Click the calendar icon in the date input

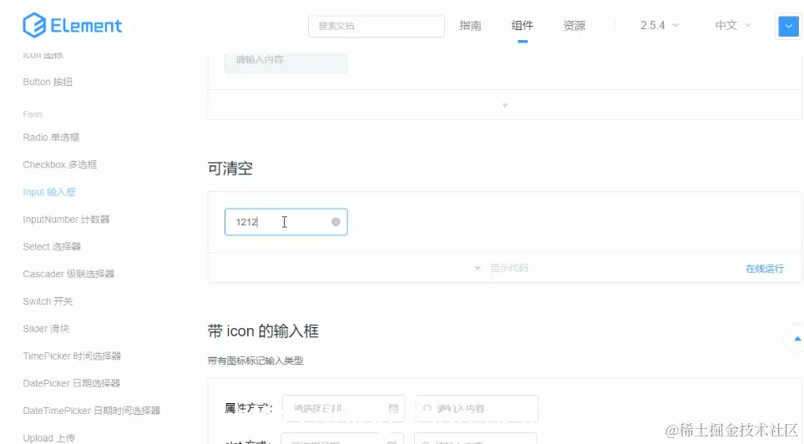(x=393, y=409)
